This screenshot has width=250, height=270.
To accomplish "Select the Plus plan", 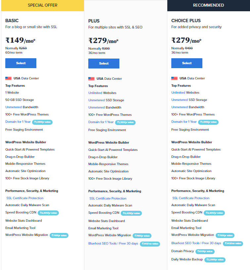I will [x=104, y=64].
